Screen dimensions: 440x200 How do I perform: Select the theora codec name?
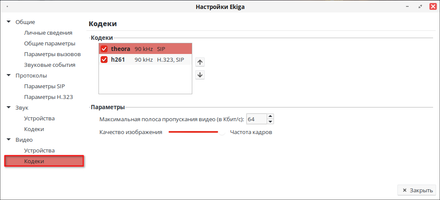(x=121, y=49)
